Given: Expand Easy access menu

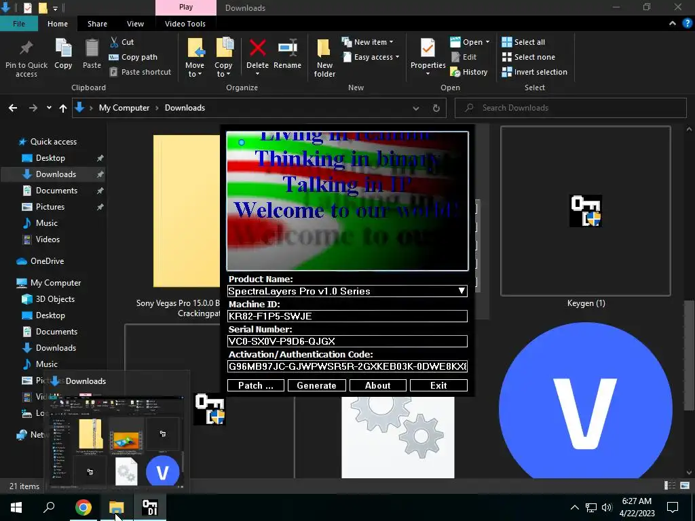Looking at the screenshot, I should pos(371,57).
